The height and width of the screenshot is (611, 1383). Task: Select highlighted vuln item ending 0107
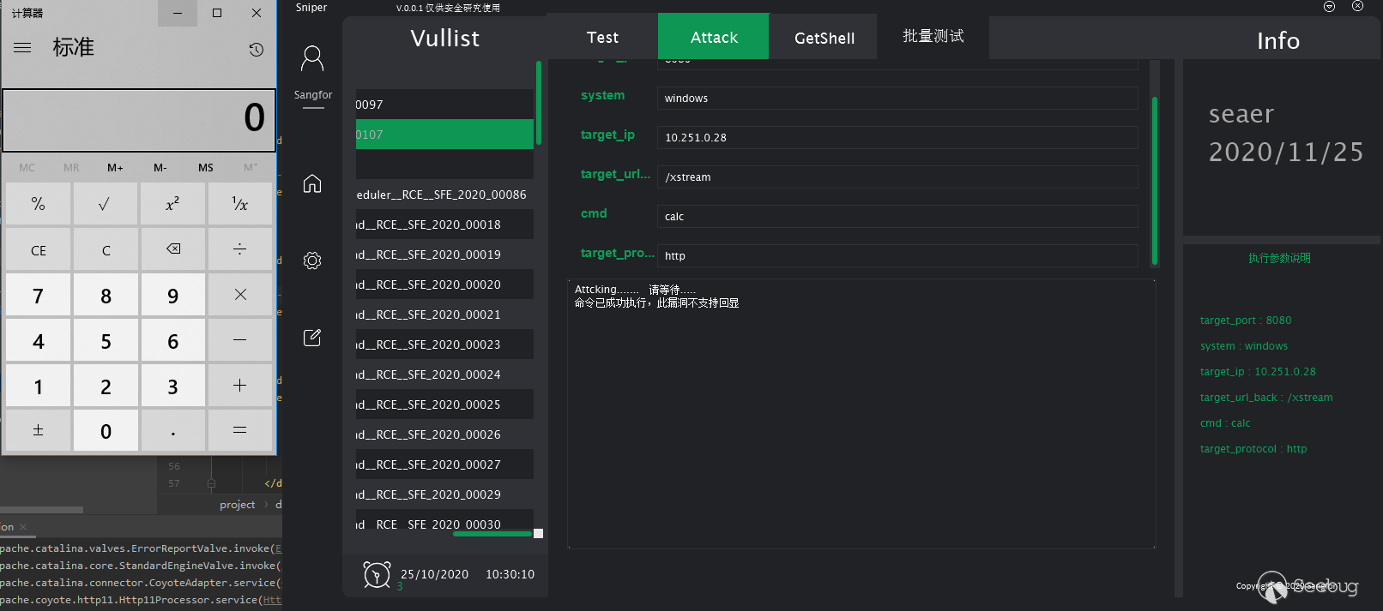[444, 134]
